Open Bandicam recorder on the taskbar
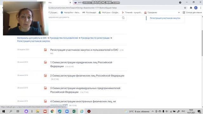 click(x=89, y=111)
